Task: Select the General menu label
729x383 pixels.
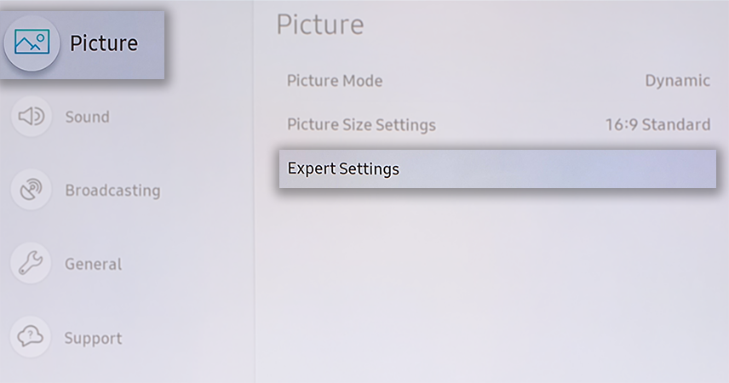Action: click(x=94, y=264)
